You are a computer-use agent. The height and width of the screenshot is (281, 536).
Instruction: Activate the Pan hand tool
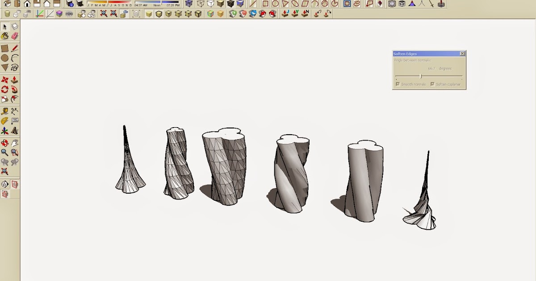click(14, 143)
